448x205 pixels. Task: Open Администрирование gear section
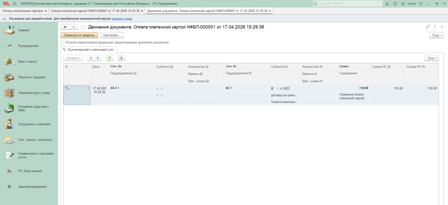32,187
